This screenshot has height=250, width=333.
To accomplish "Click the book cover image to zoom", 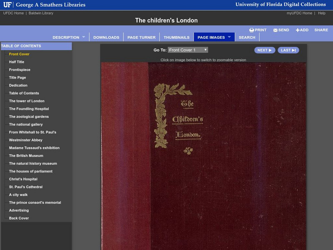I will pos(204,156).
